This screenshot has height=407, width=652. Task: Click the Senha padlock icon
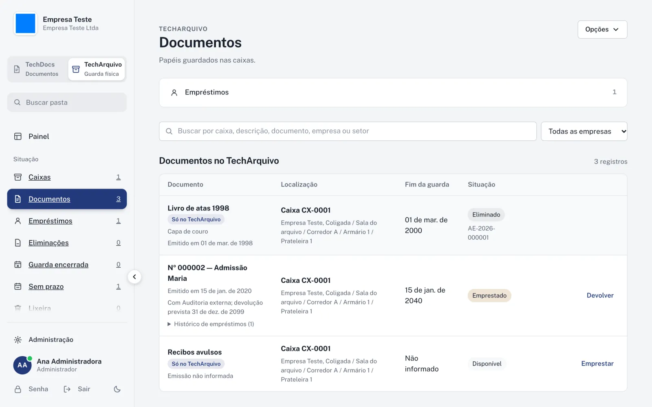(18, 389)
